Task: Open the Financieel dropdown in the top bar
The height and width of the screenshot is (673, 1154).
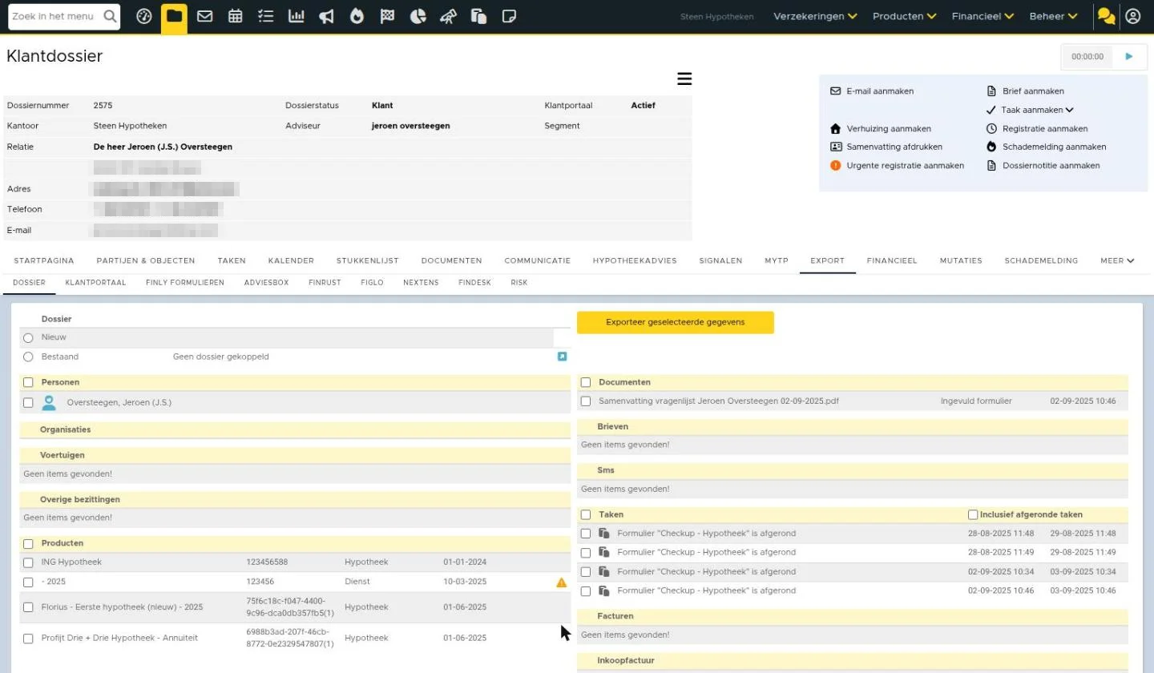Action: coord(983,16)
